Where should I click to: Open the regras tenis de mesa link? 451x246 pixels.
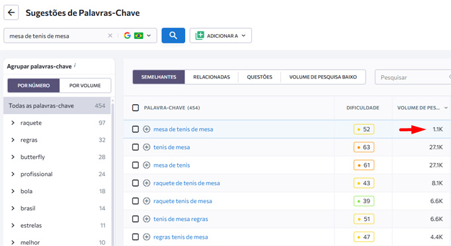coord(181,237)
